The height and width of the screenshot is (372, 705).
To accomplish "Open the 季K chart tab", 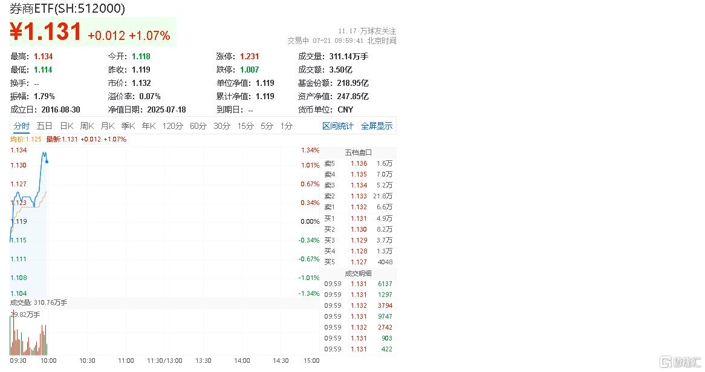I will [x=128, y=126].
